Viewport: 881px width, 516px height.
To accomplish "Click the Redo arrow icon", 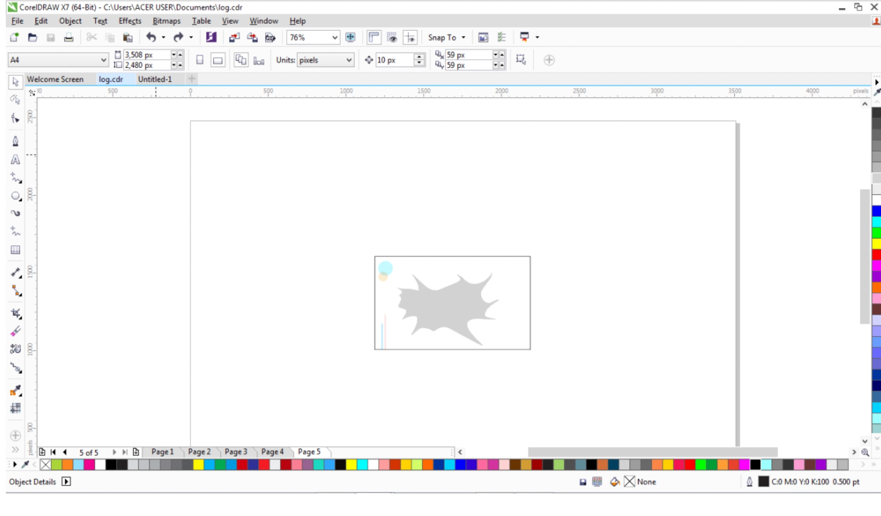I will coord(179,37).
